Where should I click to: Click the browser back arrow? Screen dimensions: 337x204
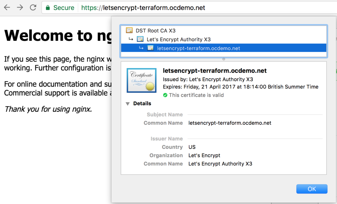[x=7, y=8]
